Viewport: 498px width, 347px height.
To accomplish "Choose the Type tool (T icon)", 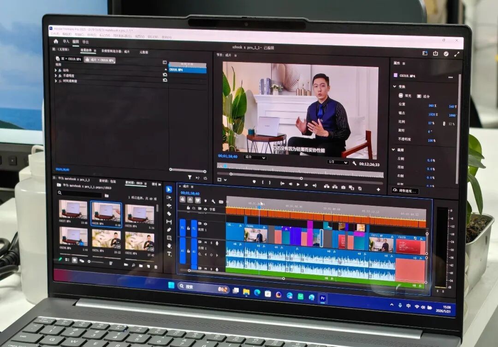I will 169,254.
